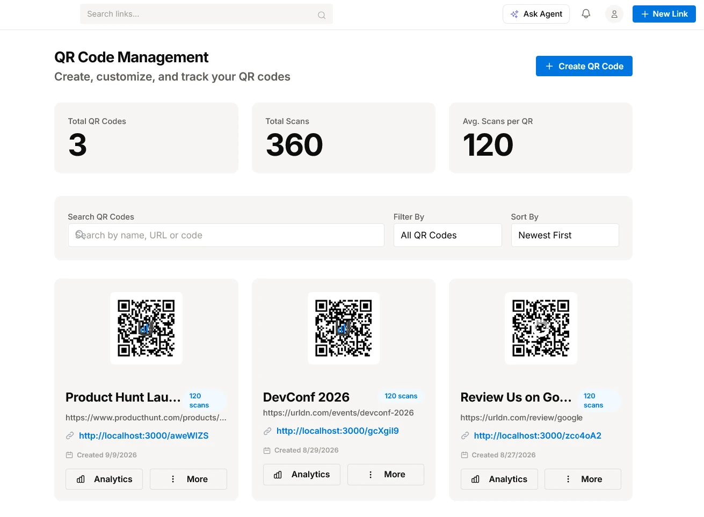Click the Ask Agent button
The image size is (704, 517).
536,14
